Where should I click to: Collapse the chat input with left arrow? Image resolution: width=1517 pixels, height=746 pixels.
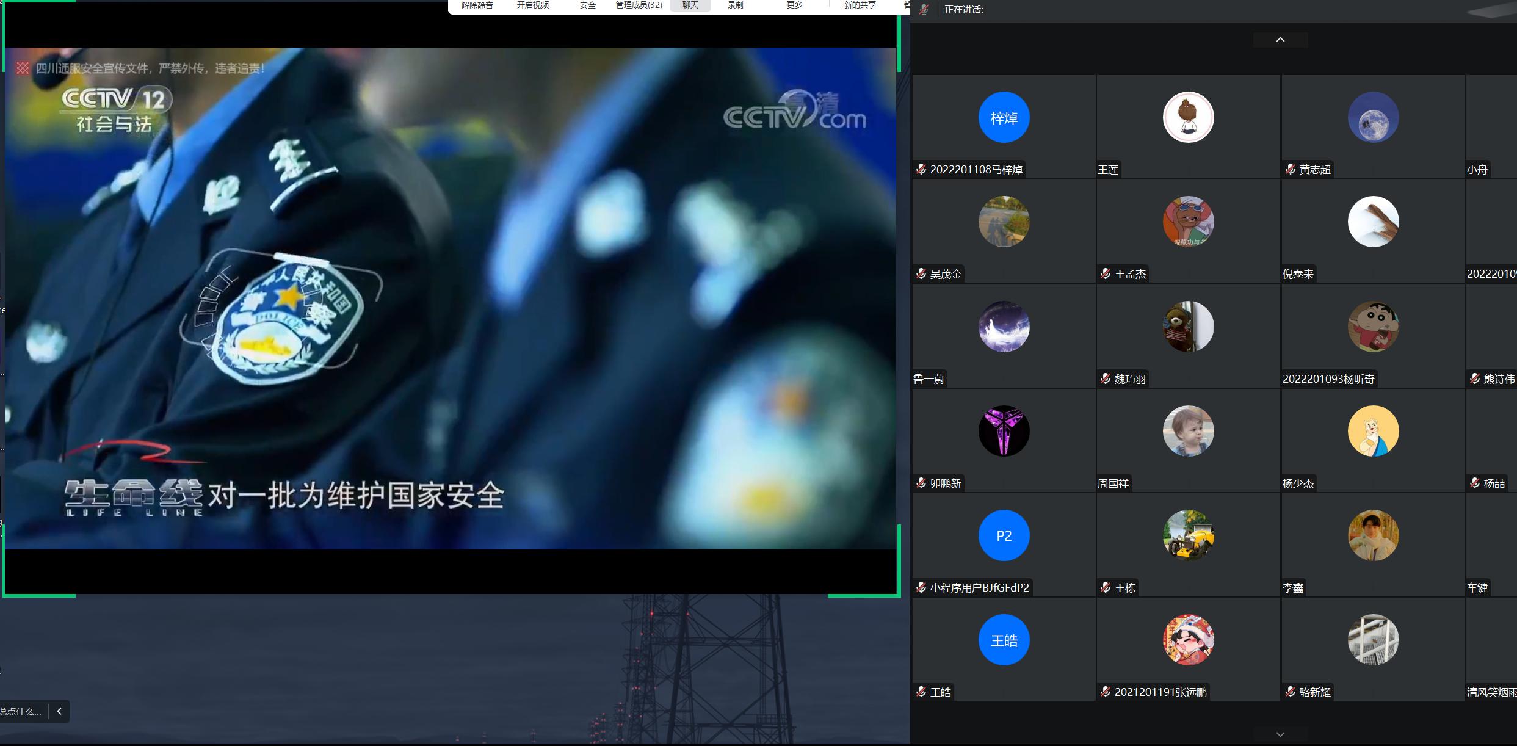click(59, 711)
